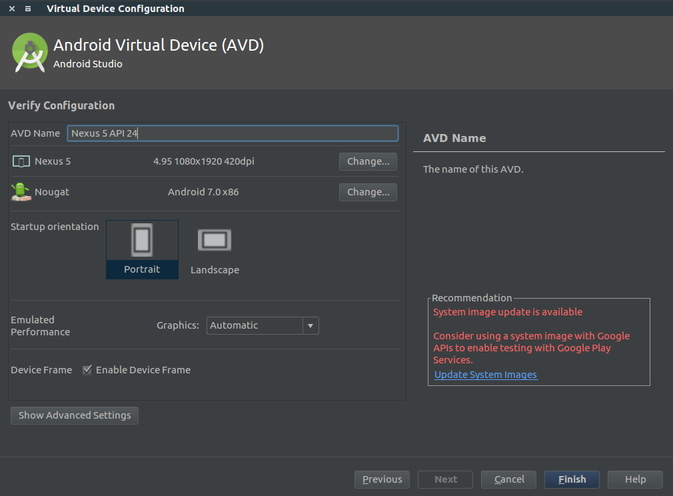Image resolution: width=673 pixels, height=496 pixels.
Task: Select the Landscape orientation icon
Action: pos(215,240)
